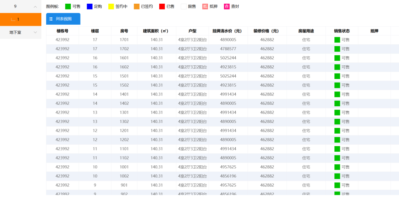Click the orange 已签约 legend swatch
The width and height of the screenshot is (399, 200).
point(137,7)
